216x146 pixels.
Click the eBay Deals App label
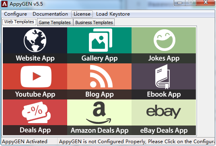point(164,130)
